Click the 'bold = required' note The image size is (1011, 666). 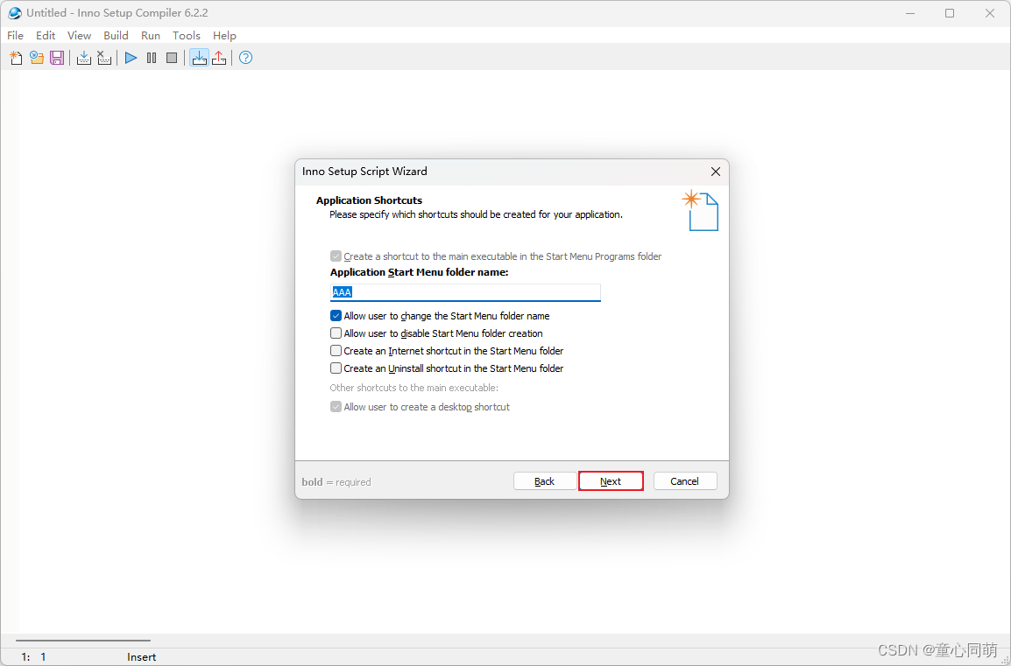click(x=336, y=482)
